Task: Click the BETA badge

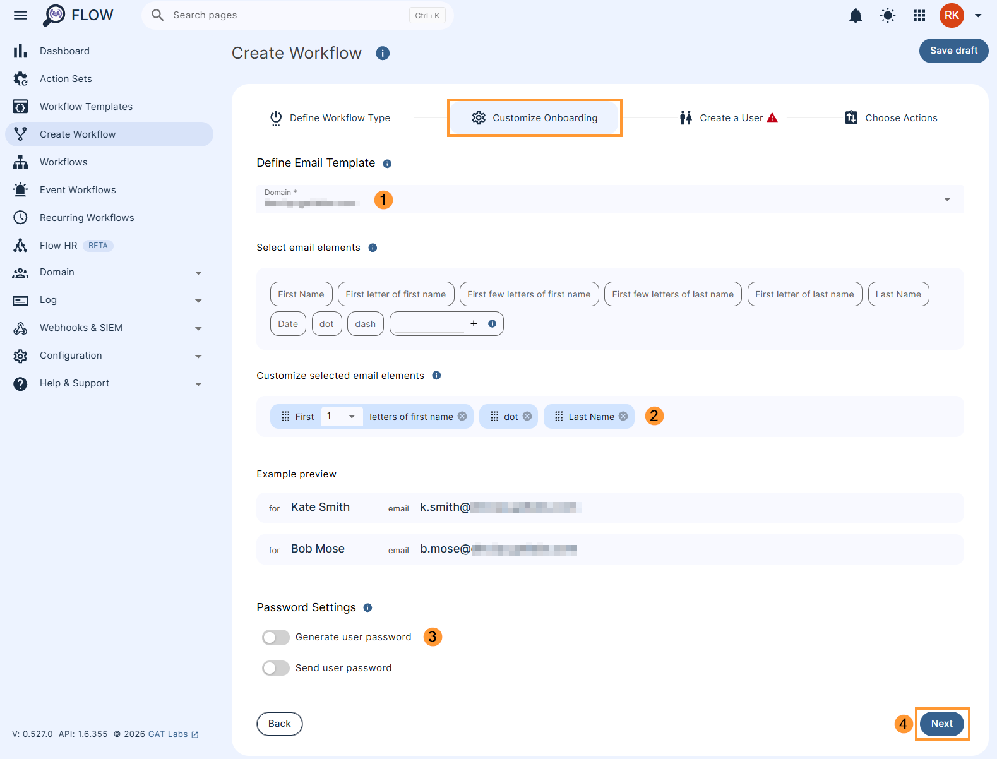Action: 98,246
